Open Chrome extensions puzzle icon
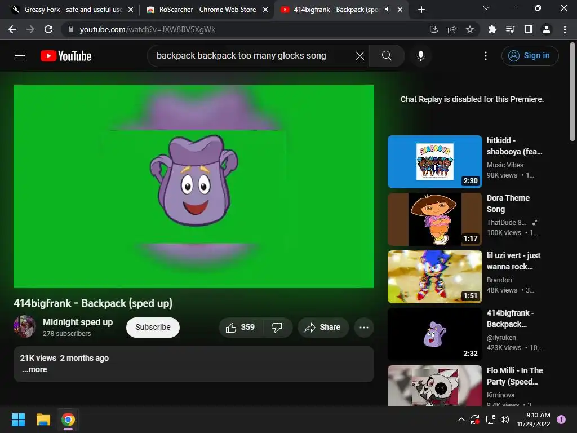Image resolution: width=577 pixels, height=433 pixels. (492, 29)
